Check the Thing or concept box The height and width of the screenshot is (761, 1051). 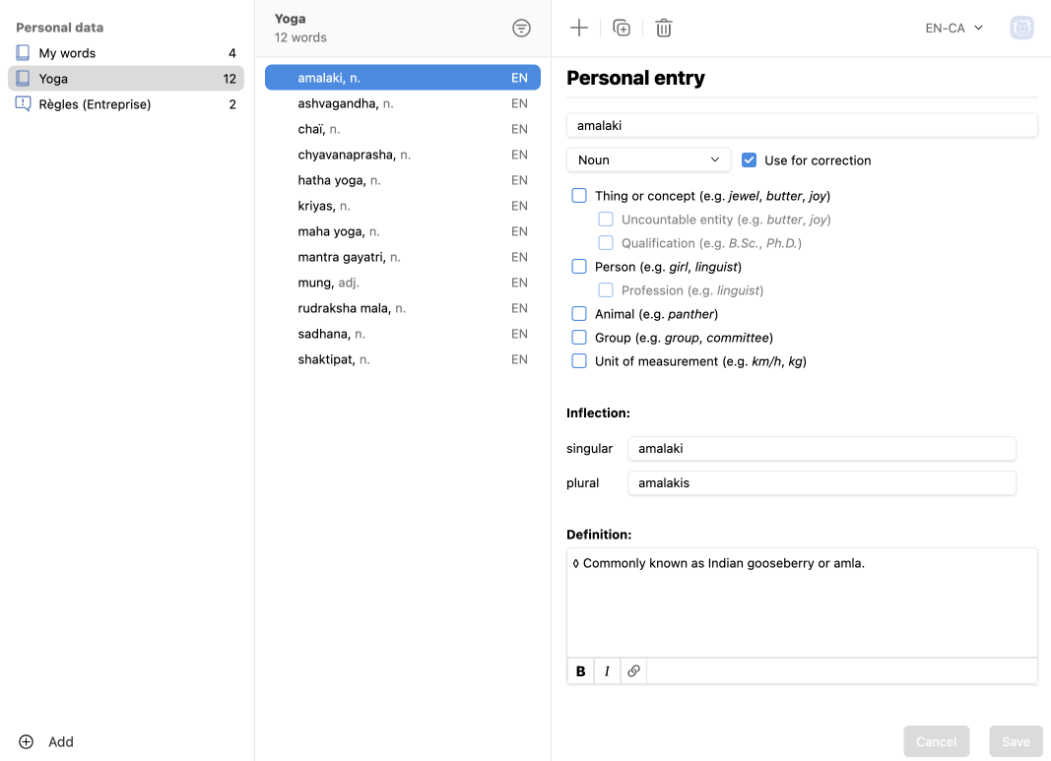pos(579,196)
